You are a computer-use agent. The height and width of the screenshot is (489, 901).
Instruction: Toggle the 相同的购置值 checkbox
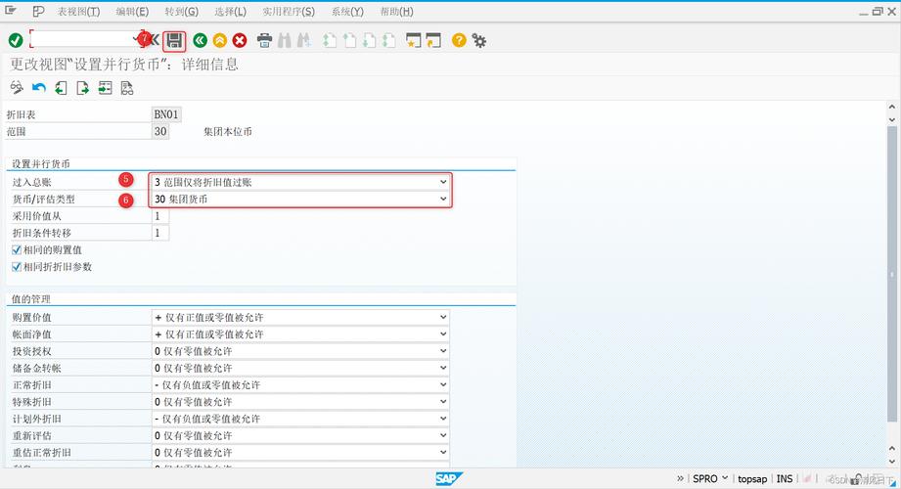[x=17, y=250]
